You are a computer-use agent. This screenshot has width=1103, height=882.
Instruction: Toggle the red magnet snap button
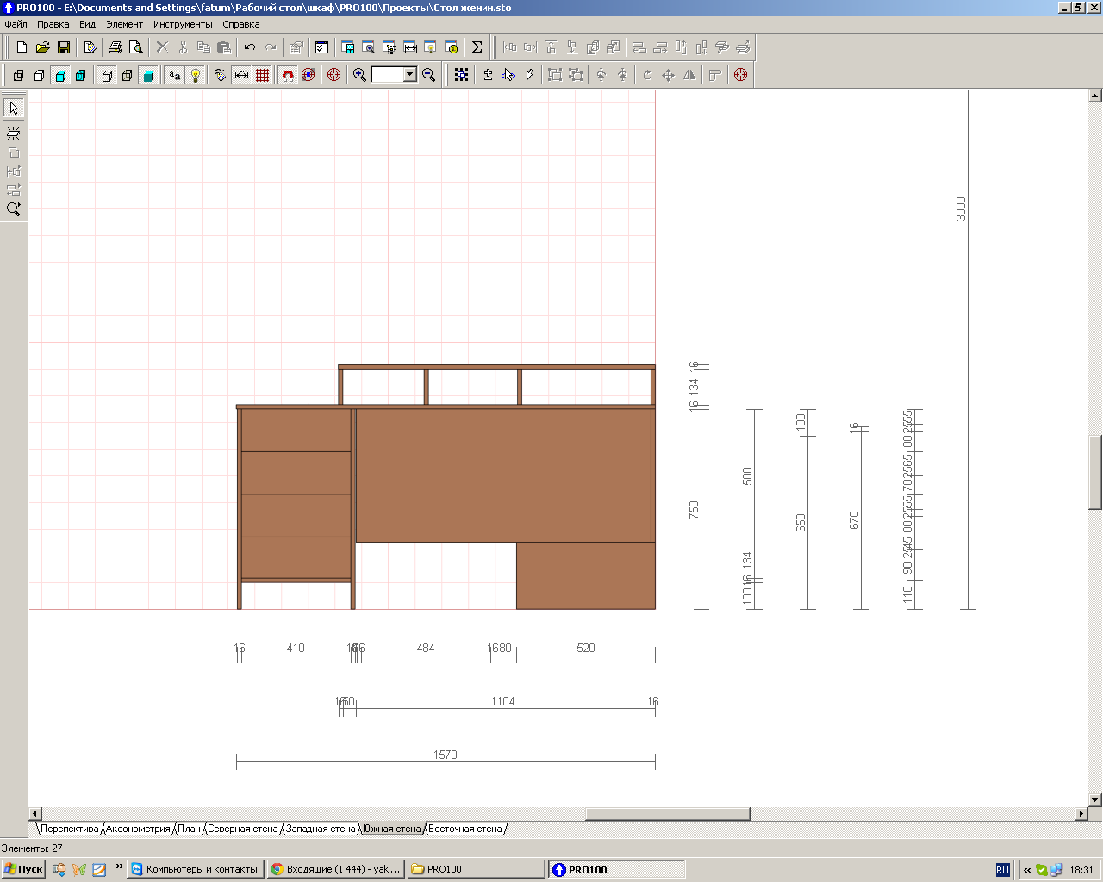click(288, 75)
